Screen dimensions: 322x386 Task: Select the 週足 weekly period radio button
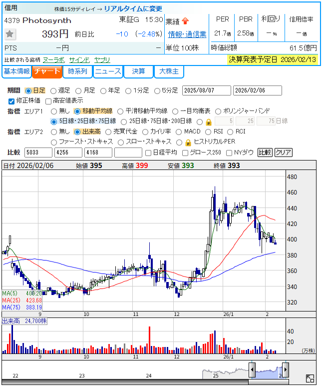tap(53, 90)
